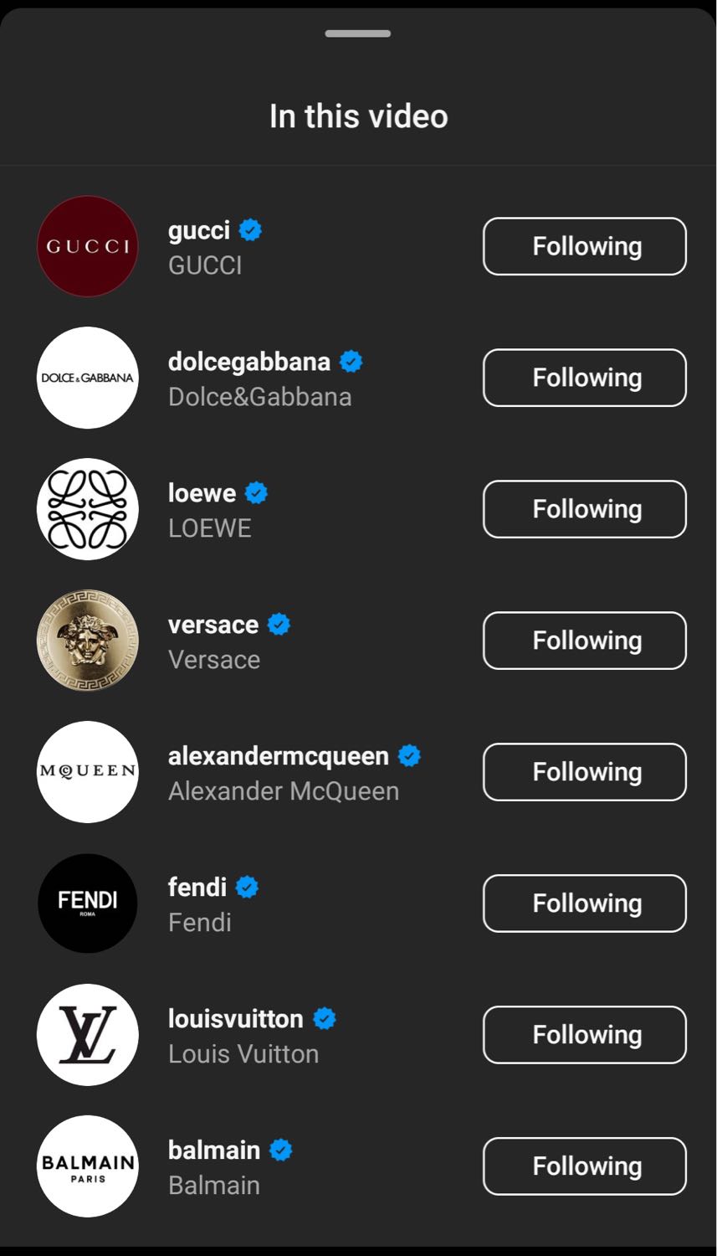Click Following button next to balmain
Viewport: 717px width, 1256px height.
(x=585, y=1166)
